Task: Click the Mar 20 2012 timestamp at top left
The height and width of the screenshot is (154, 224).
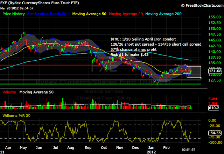Action: (x=17, y=8)
